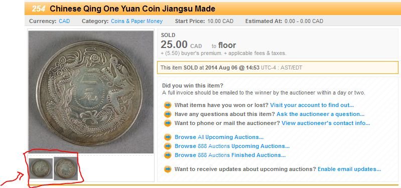Image resolution: width=401 pixels, height=188 pixels.
Task: Click arrow icon beside Browse 888 Auctions Finished
Action: click(x=168, y=155)
